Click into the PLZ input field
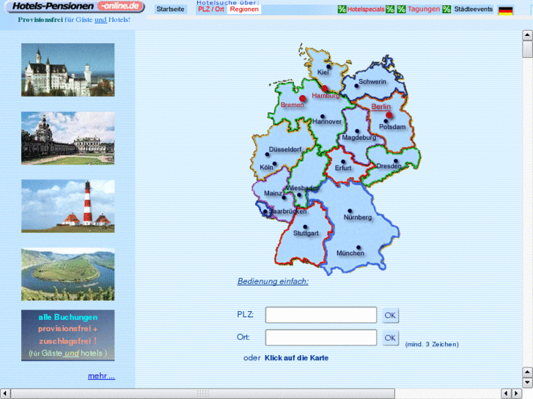533x399 pixels. tap(321, 315)
